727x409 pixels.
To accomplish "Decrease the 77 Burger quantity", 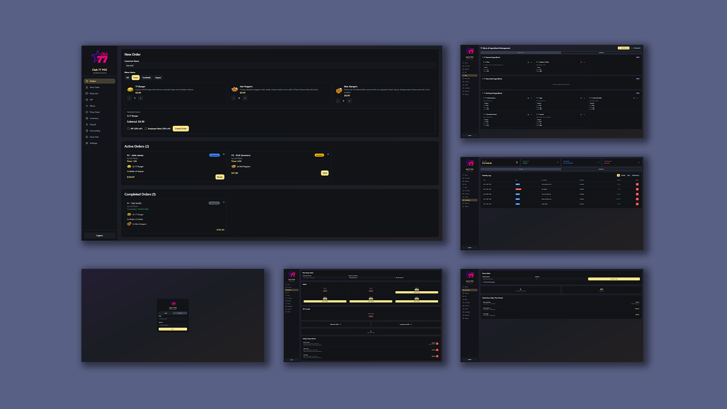I will point(129,98).
